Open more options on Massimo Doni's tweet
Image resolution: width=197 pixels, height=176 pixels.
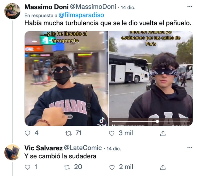coord(190,6)
